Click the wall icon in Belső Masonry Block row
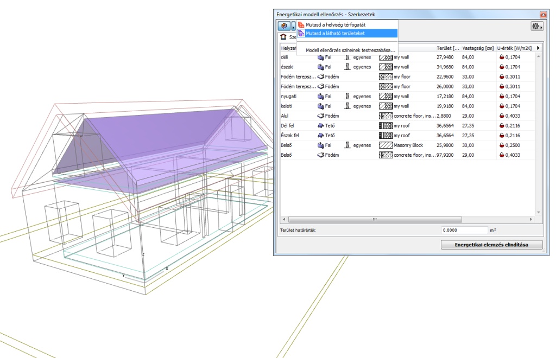Image resolution: width=556 pixels, height=358 pixels. coord(320,145)
